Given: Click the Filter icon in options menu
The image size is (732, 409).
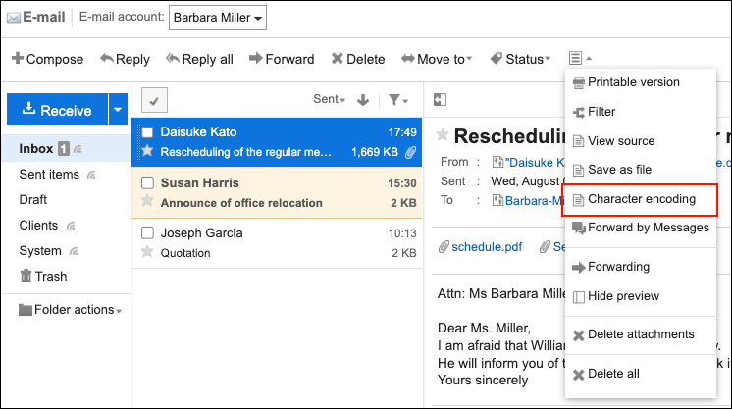Looking at the screenshot, I should [x=578, y=112].
